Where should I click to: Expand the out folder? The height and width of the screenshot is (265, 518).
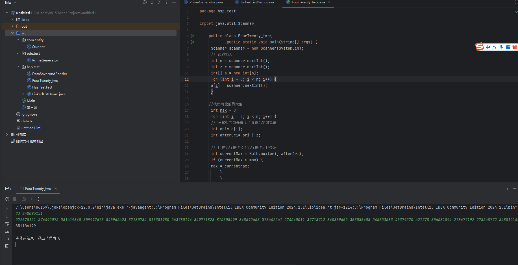point(12,26)
